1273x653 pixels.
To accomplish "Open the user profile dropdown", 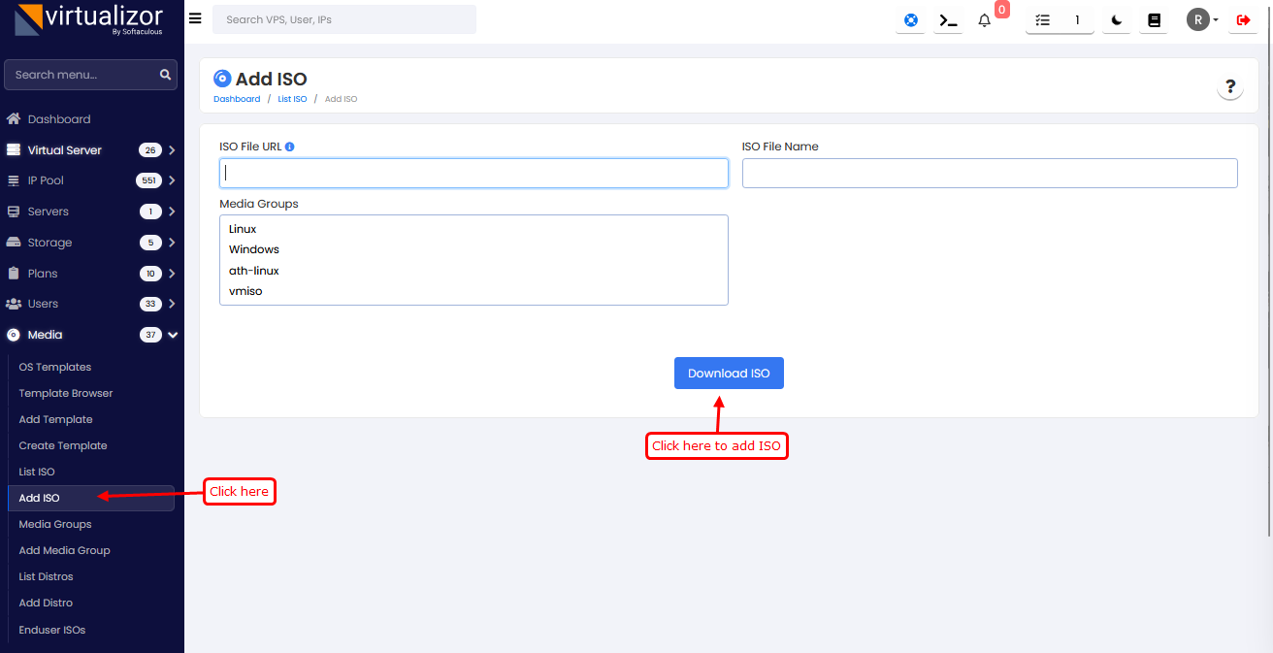I will click(x=1202, y=20).
